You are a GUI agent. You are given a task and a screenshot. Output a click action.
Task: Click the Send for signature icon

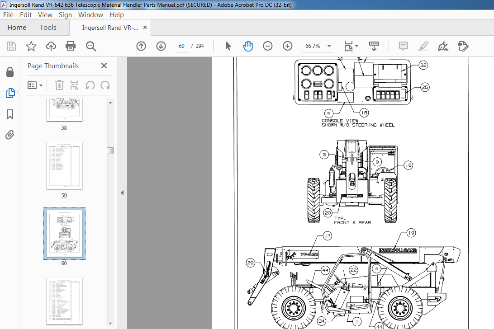click(x=463, y=46)
